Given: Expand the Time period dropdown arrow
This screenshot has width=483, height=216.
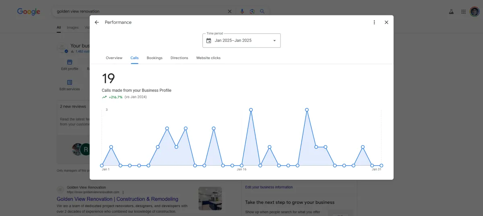Looking at the screenshot, I should tap(275, 41).
